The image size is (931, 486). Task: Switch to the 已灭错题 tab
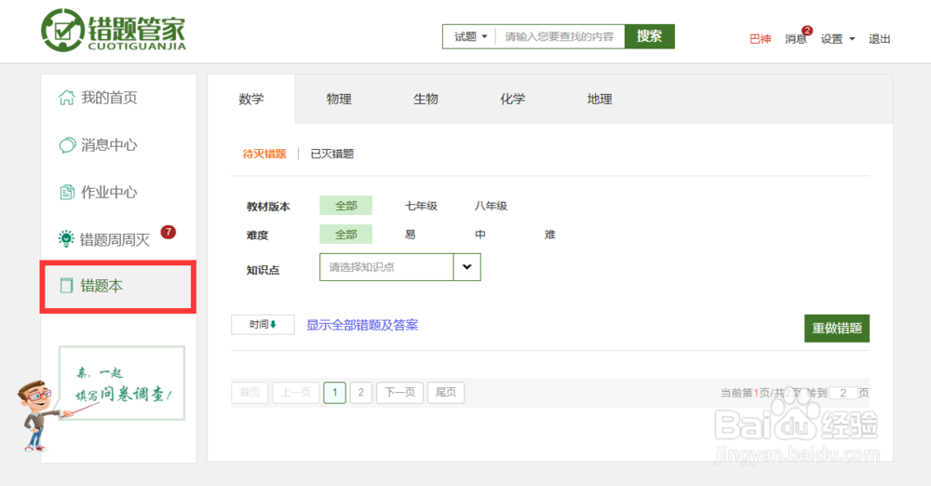[x=332, y=154]
